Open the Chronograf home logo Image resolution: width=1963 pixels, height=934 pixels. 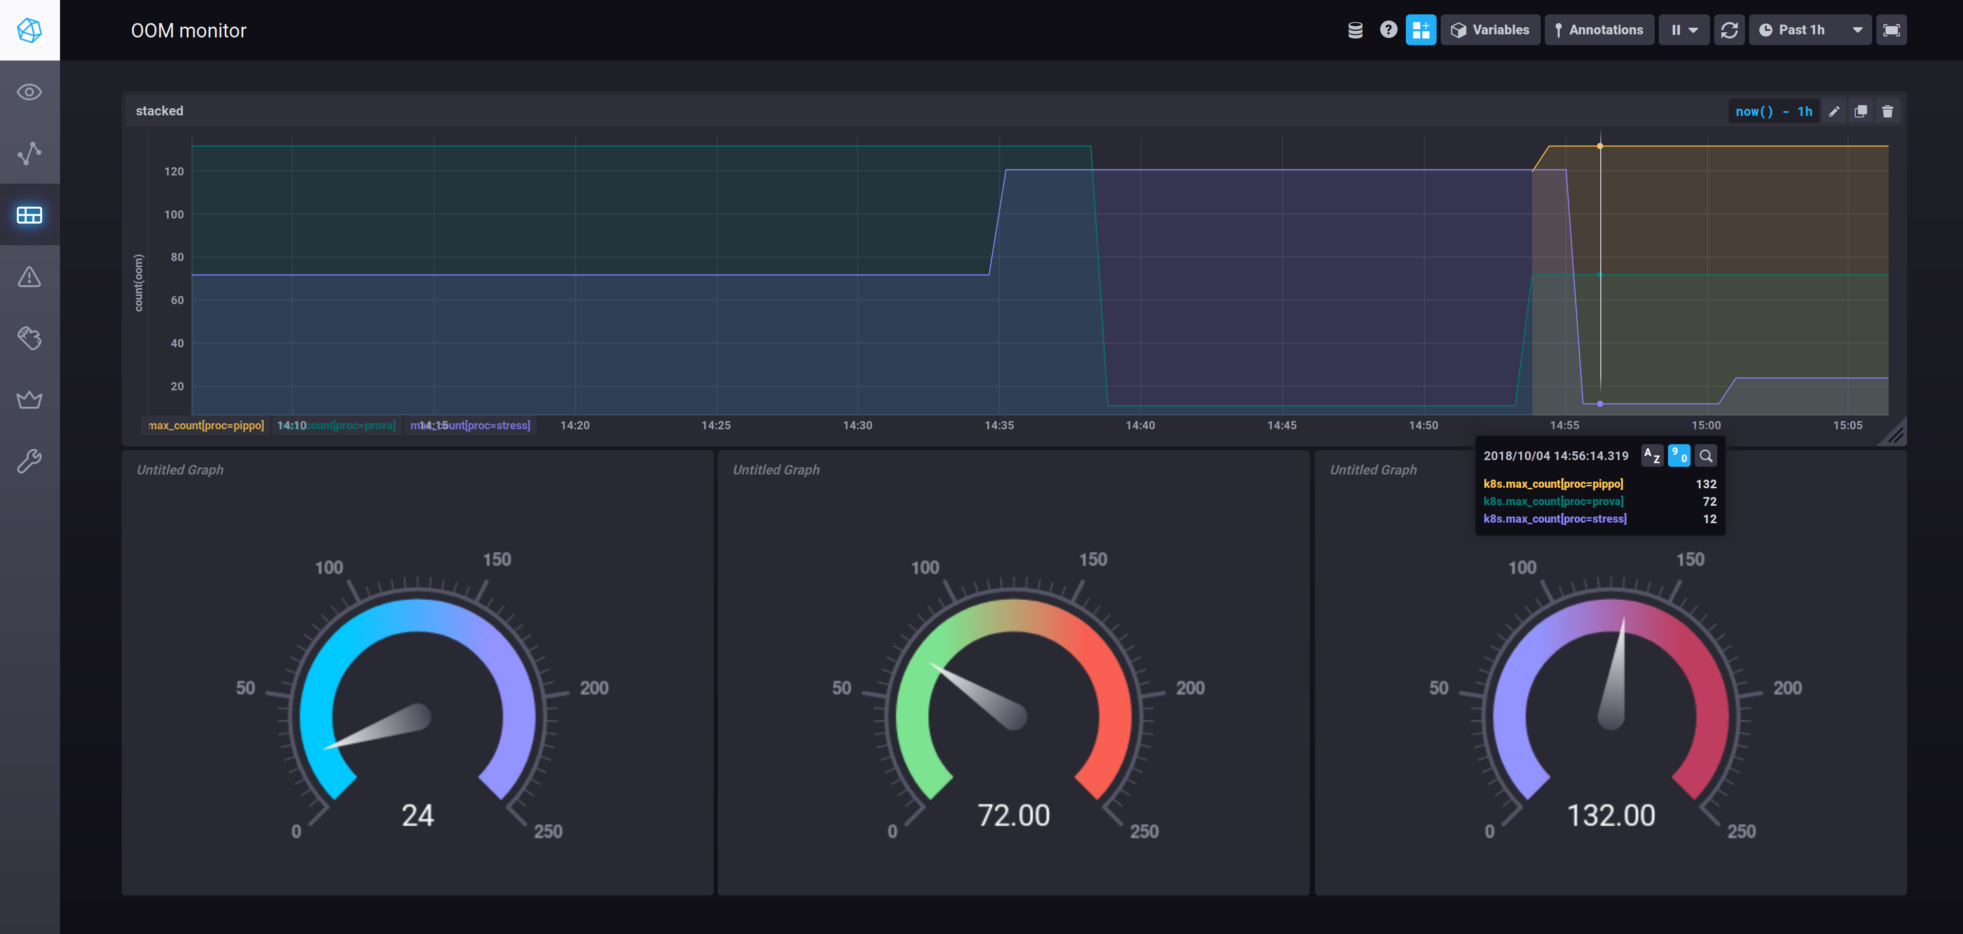pos(30,30)
